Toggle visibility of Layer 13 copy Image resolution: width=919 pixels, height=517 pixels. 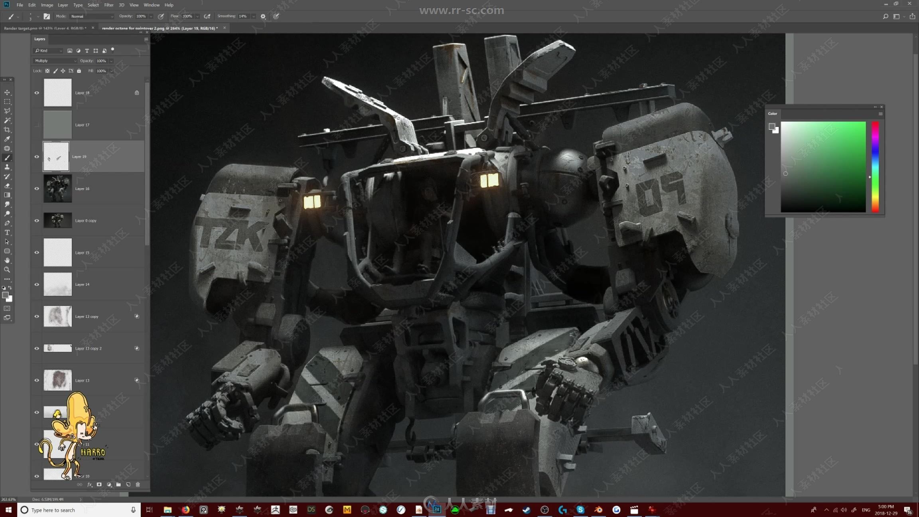tap(36, 316)
